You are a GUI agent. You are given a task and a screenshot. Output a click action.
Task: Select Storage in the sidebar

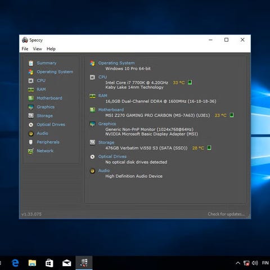click(44, 116)
